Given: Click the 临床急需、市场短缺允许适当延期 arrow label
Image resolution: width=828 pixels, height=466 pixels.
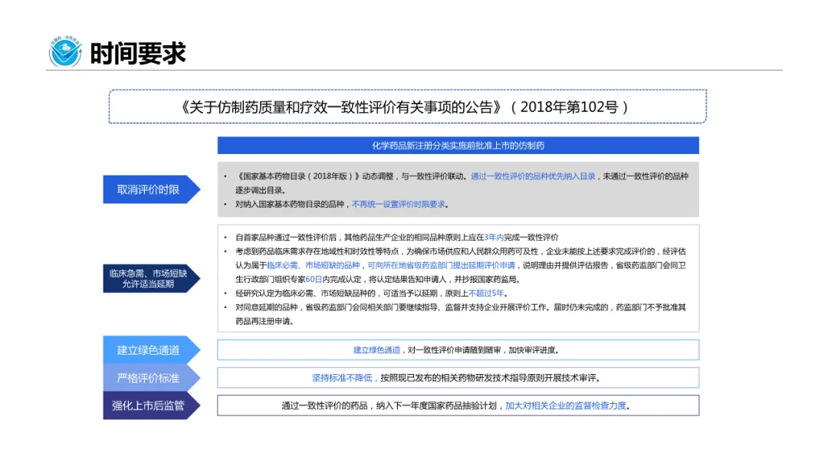Looking at the screenshot, I should [x=152, y=279].
